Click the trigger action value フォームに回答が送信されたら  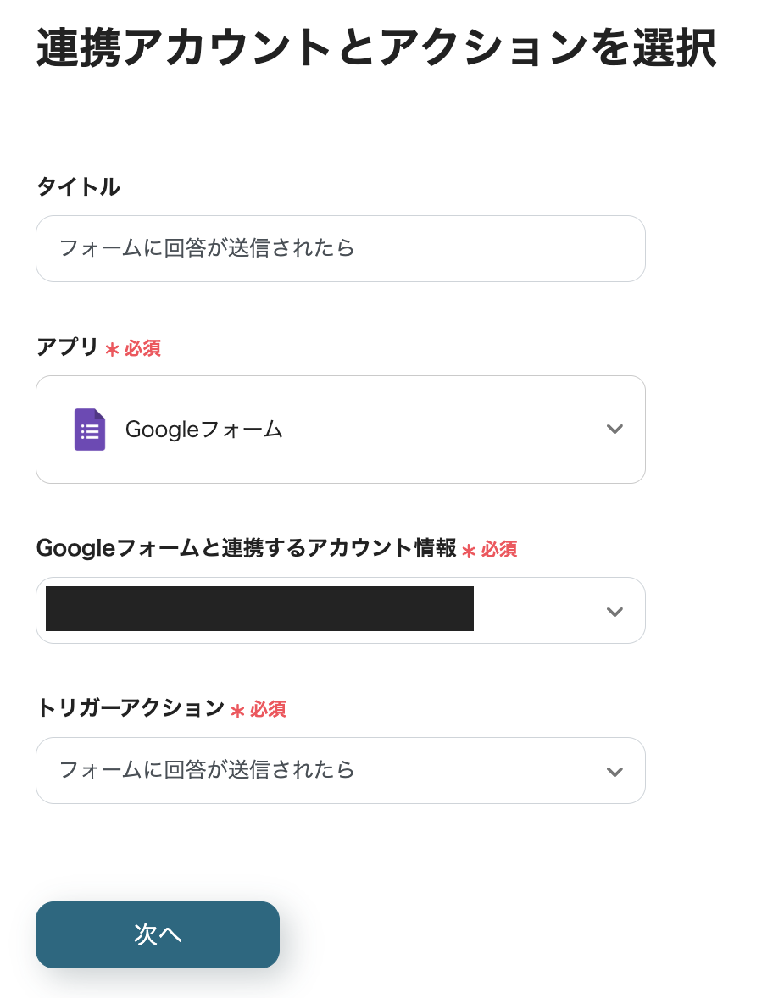click(x=207, y=770)
